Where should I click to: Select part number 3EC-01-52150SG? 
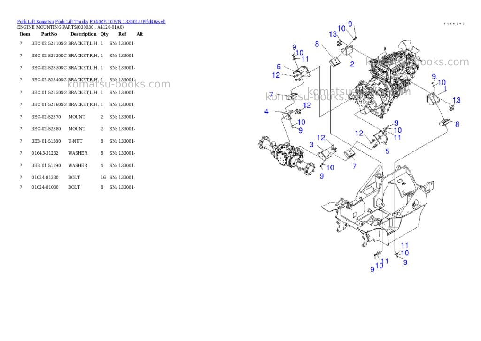click(49, 93)
